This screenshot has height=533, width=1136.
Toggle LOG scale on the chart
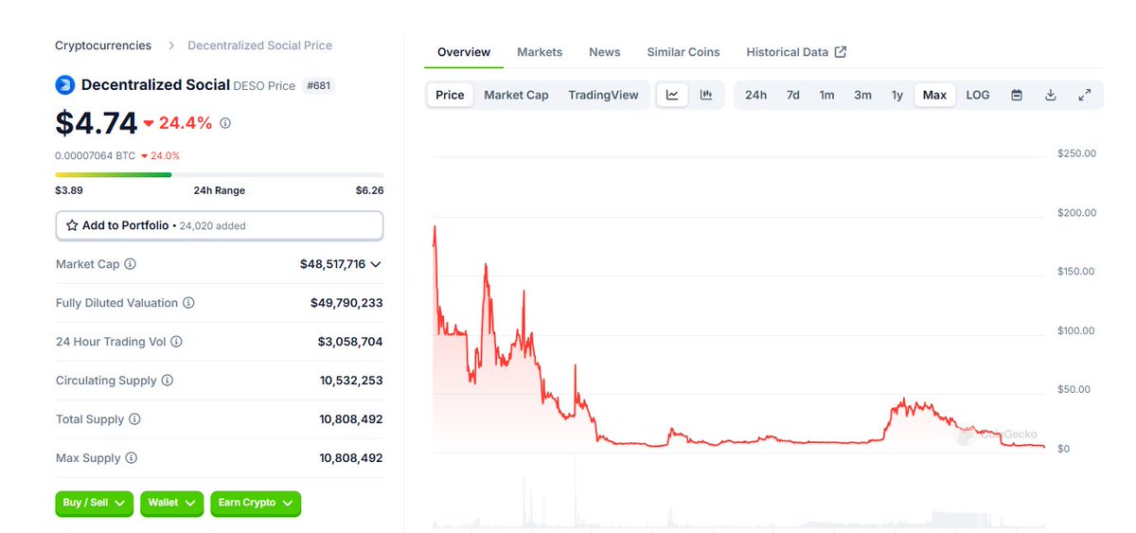coord(978,95)
